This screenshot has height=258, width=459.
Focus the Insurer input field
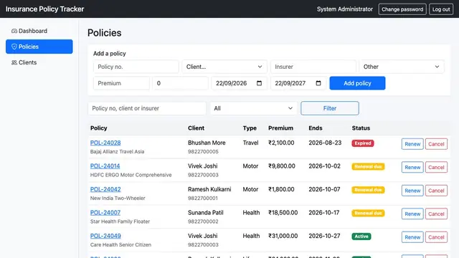[x=313, y=67]
